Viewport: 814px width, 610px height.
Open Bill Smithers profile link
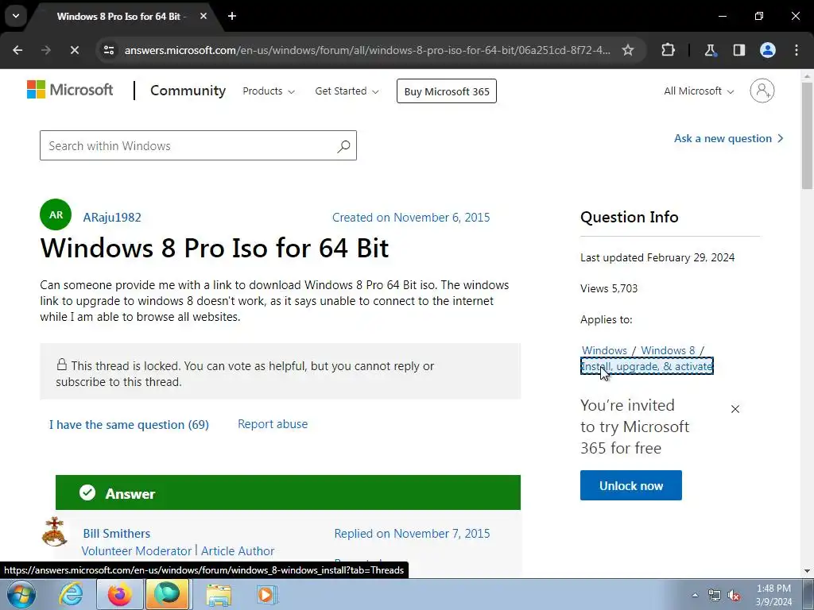tap(117, 534)
